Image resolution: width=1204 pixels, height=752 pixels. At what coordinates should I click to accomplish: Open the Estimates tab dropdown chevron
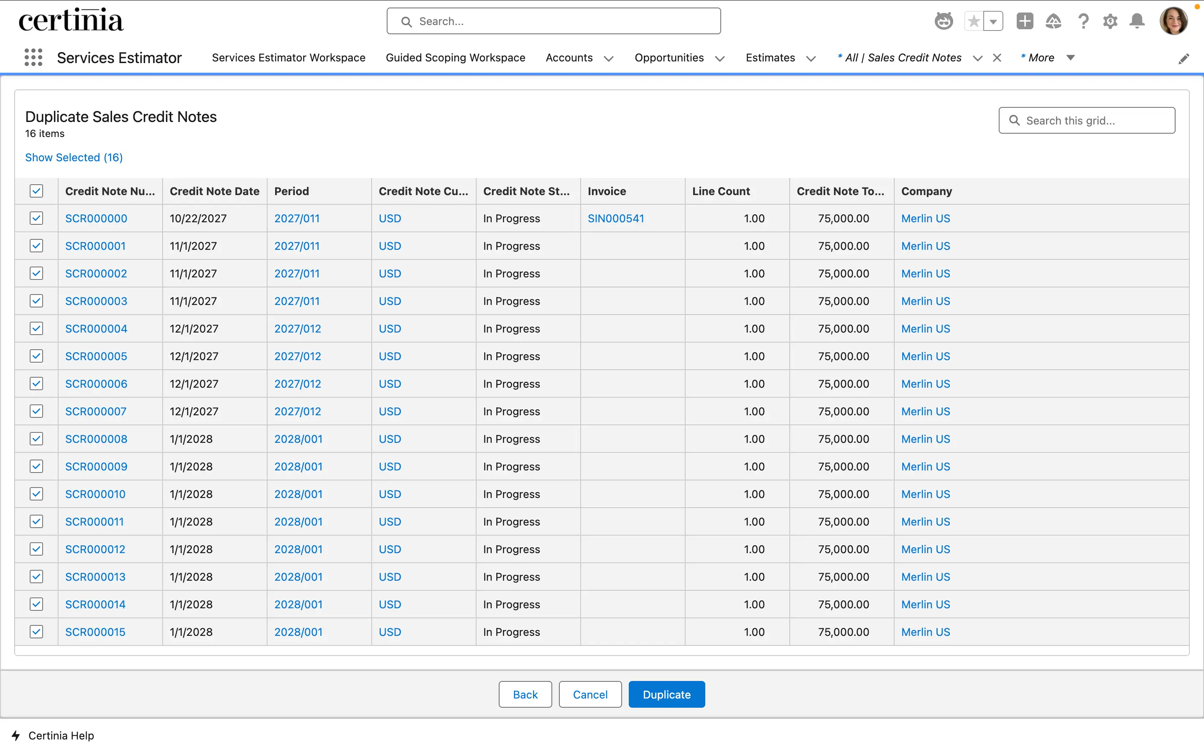pos(811,58)
